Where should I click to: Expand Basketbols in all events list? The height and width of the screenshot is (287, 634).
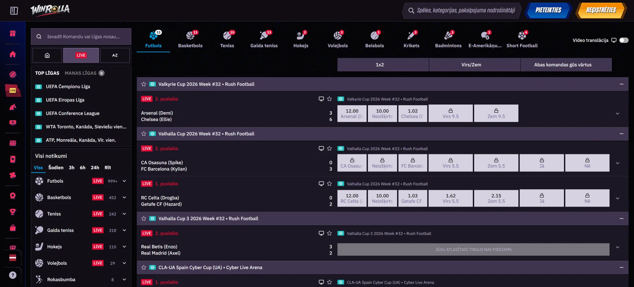124,197
